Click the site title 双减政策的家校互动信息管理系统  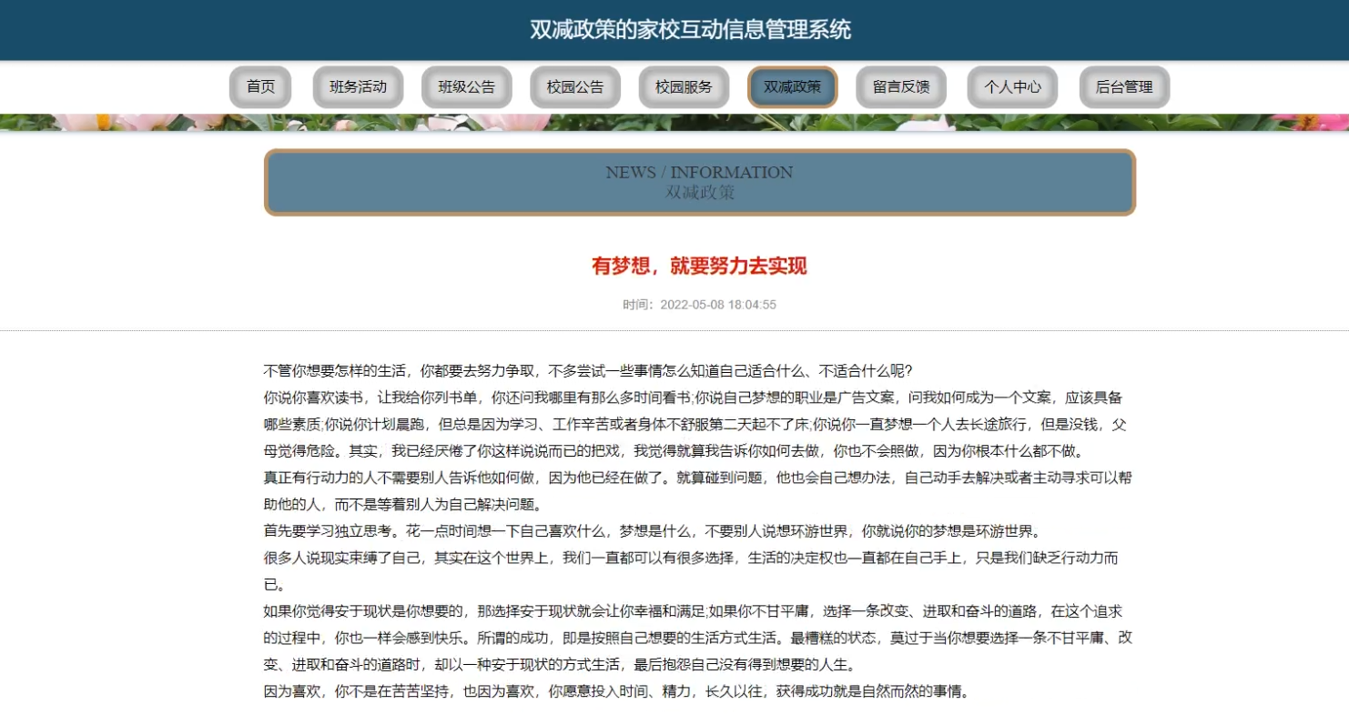690,30
